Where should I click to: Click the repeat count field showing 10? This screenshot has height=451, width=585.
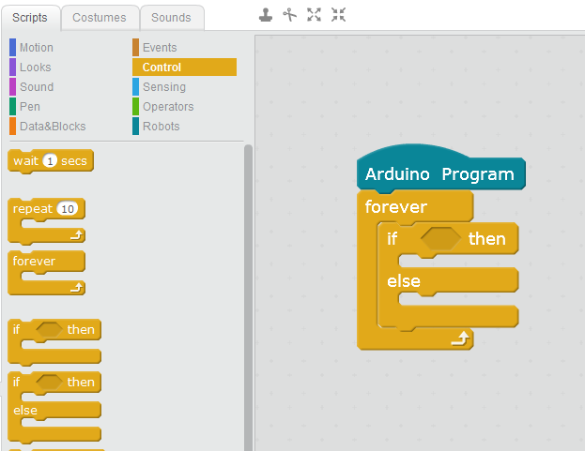(x=68, y=209)
